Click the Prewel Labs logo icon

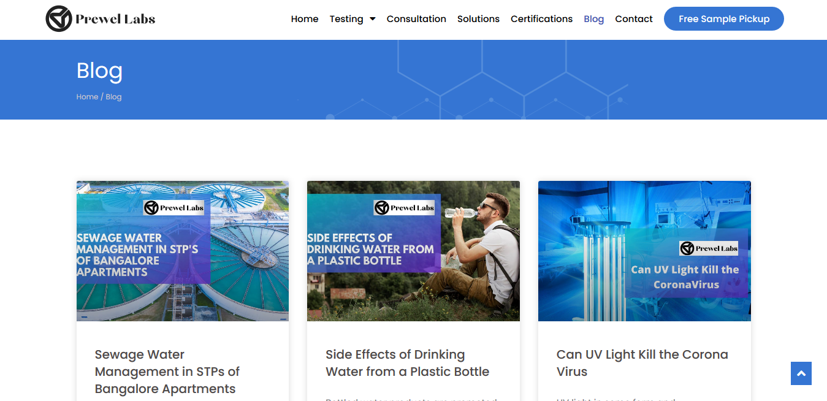(x=59, y=19)
